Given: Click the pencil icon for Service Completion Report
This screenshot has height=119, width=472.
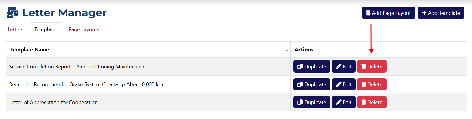Looking at the screenshot, I should [339, 67].
